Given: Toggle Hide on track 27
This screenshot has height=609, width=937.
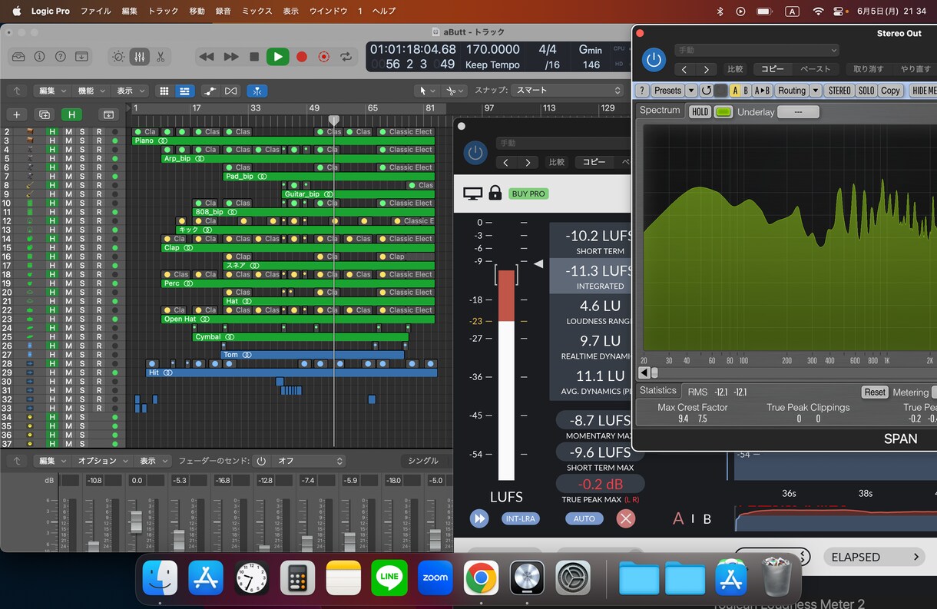Looking at the screenshot, I should (51, 355).
